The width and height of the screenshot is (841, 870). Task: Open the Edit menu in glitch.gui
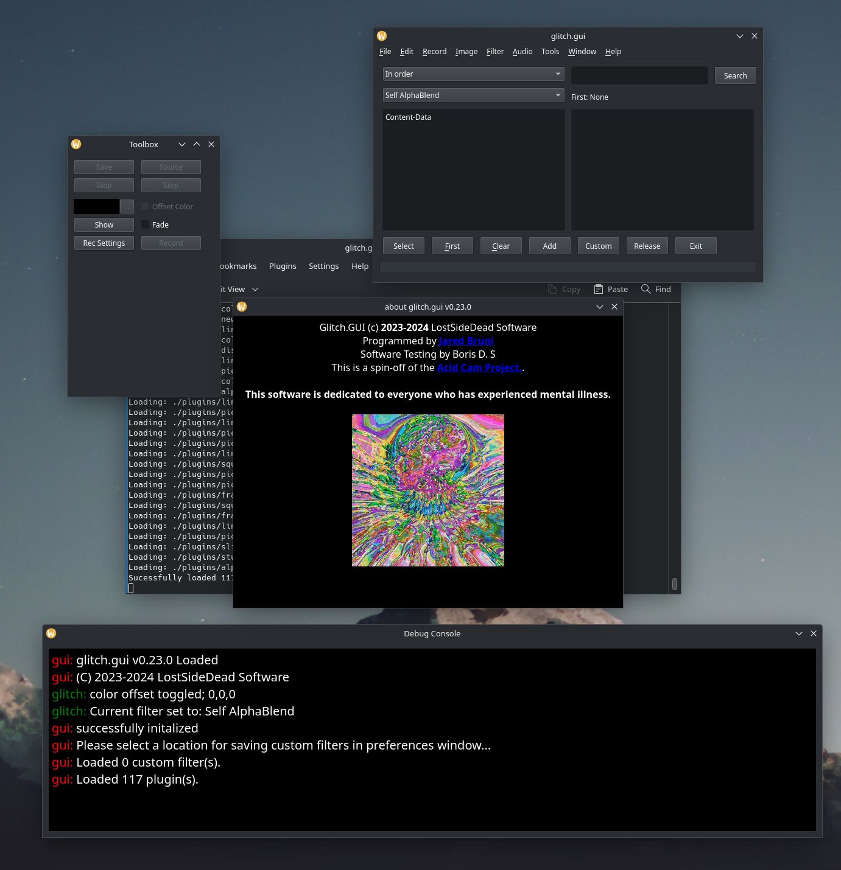[407, 52]
